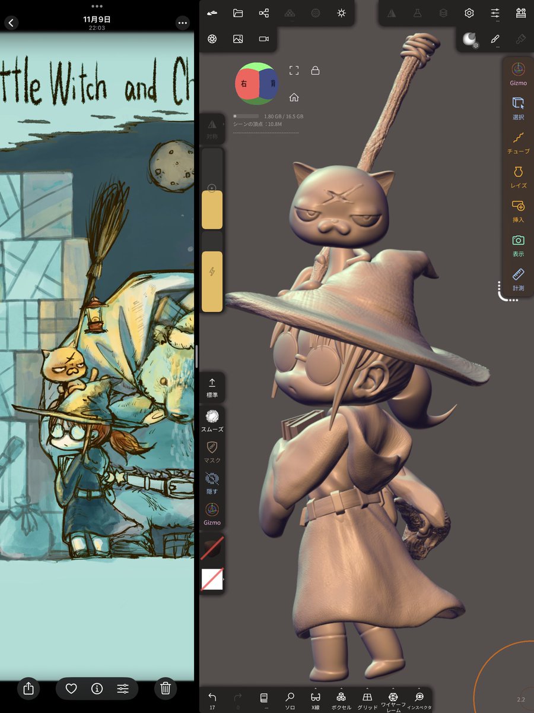The image size is (534, 713).
Task: Open the Lighting sun menu
Action: click(341, 13)
